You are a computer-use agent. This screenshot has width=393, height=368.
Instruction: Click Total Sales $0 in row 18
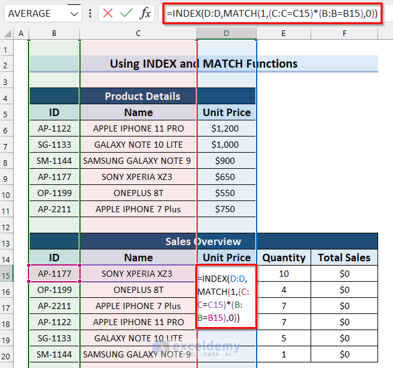click(345, 322)
